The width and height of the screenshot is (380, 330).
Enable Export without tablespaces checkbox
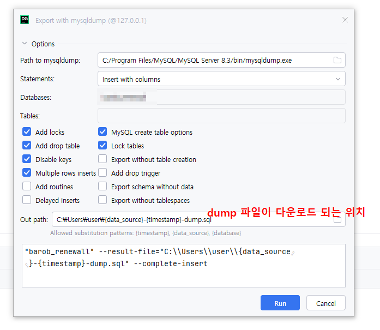pos(102,200)
